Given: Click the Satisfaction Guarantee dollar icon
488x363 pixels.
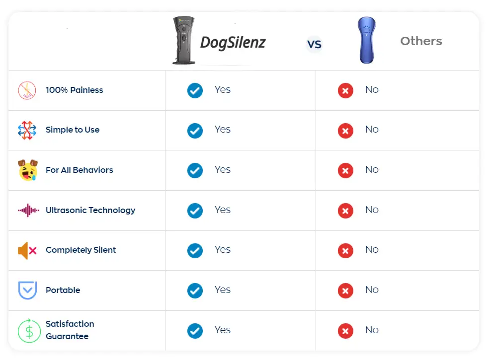Looking at the screenshot, I should pyautogui.click(x=29, y=331).
